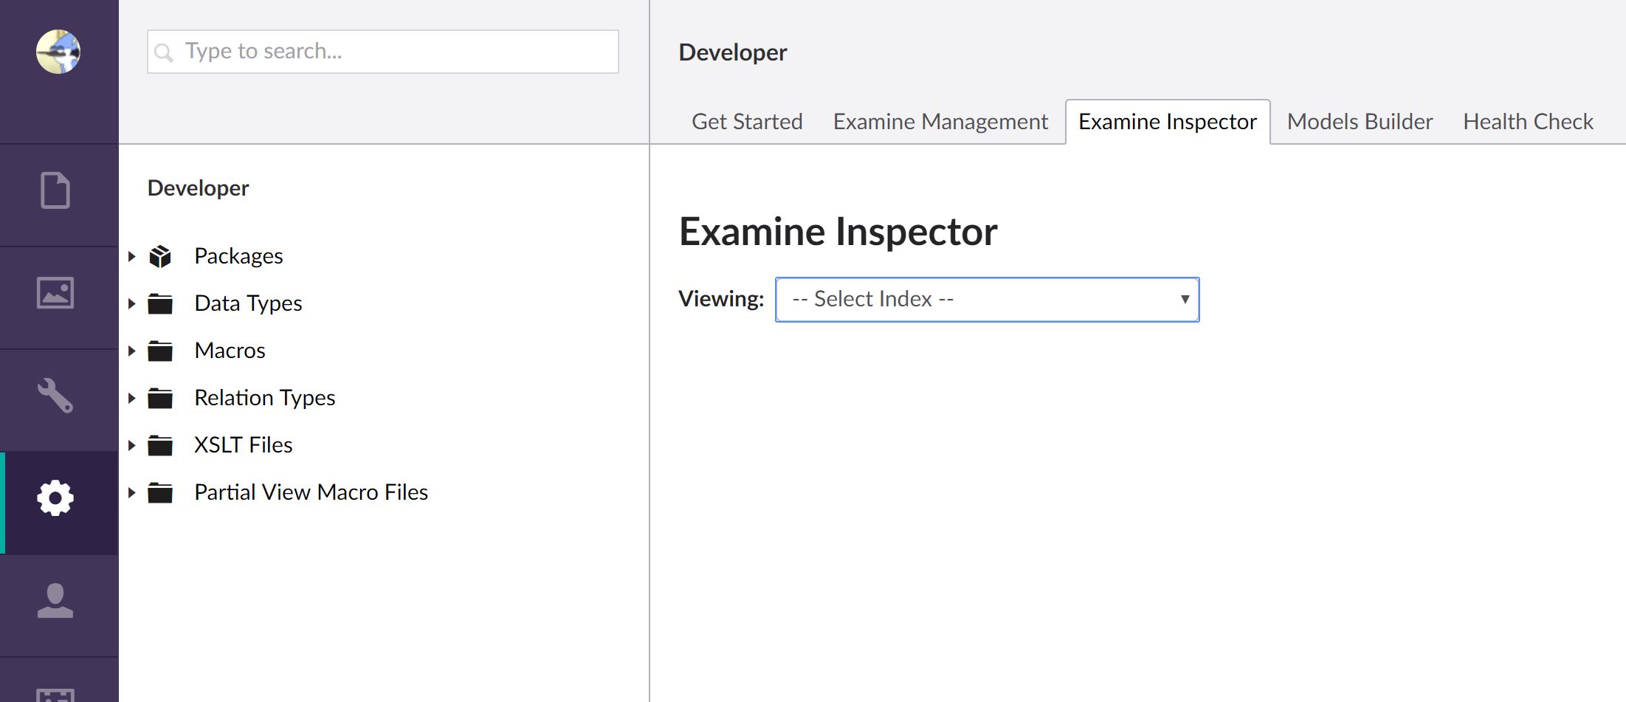The height and width of the screenshot is (702, 1626).
Task: Click the Partial View Macro Files folder icon
Action: pos(160,492)
